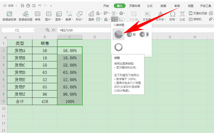Open the scatter chart dropdown
This screenshot has height=134, width=214.
click(122, 19)
